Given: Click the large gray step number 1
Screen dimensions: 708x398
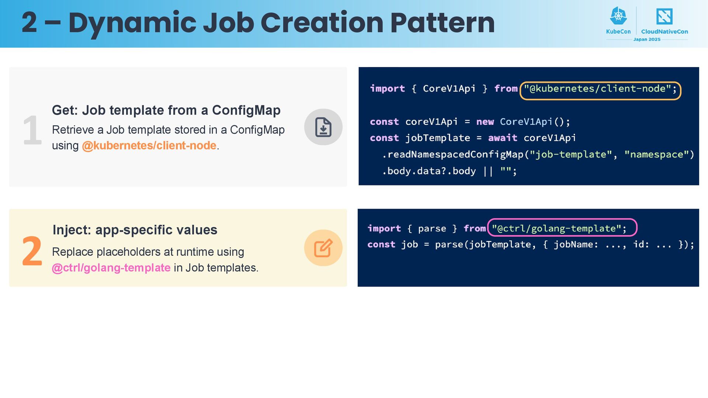Looking at the screenshot, I should coord(32,130).
